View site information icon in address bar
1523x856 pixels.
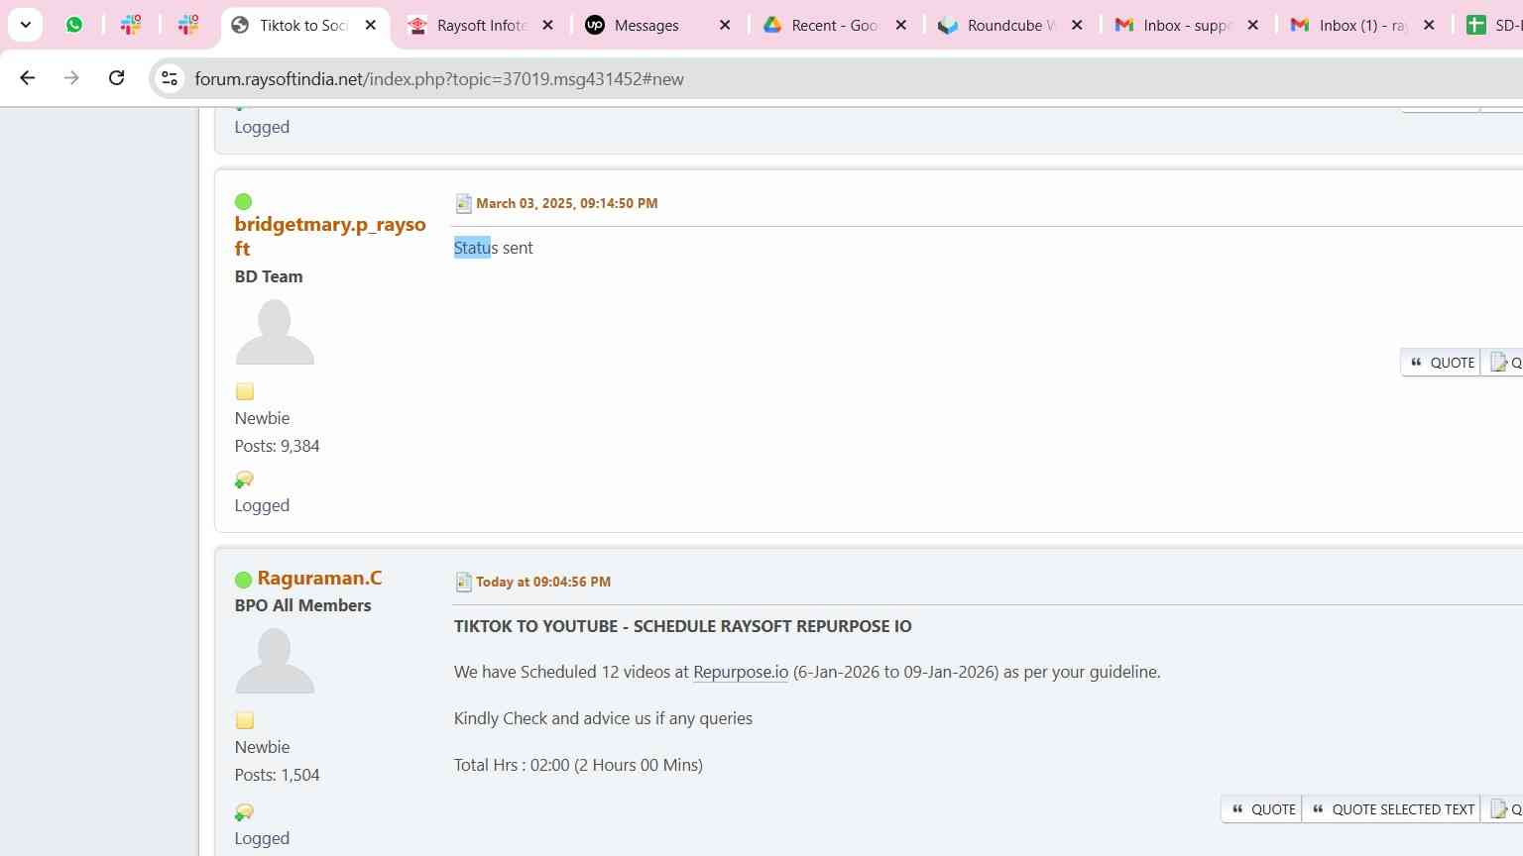pyautogui.click(x=170, y=78)
